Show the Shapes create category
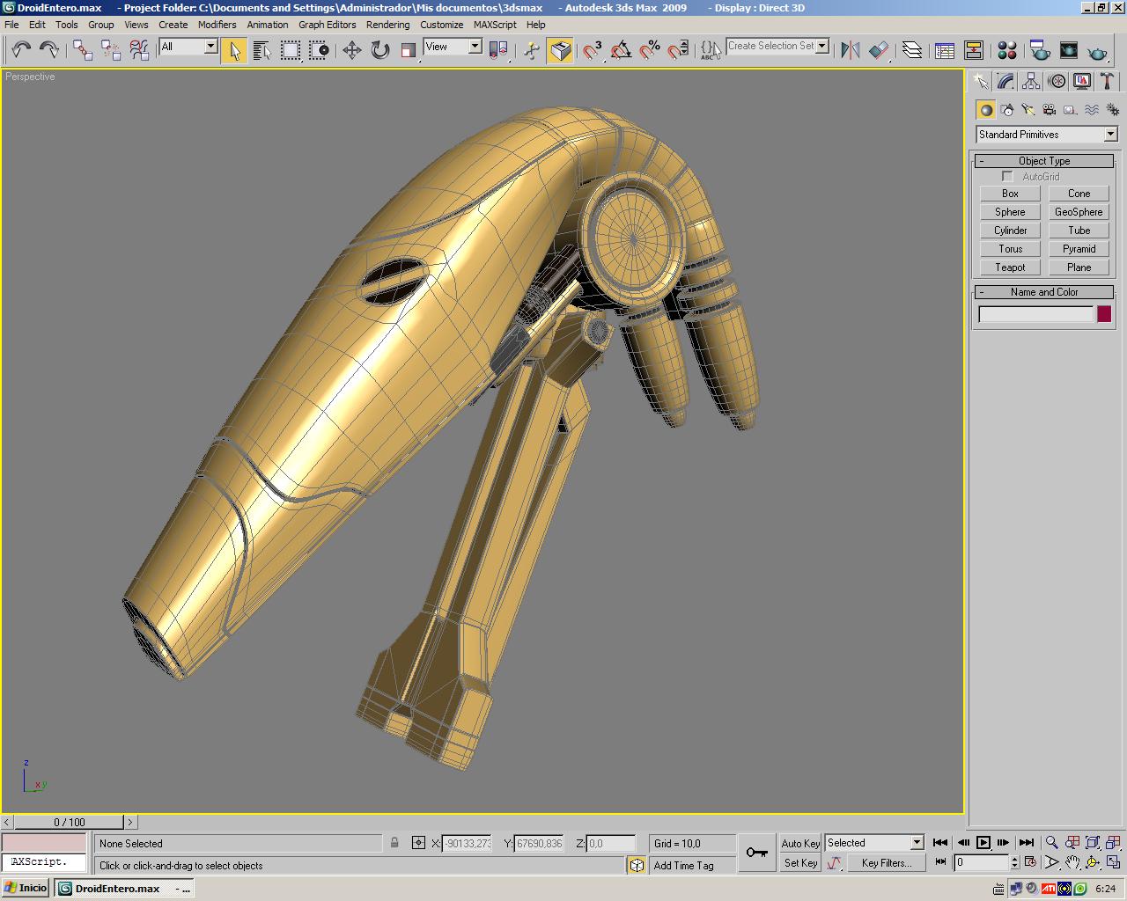The image size is (1127, 901). pyautogui.click(x=1007, y=110)
